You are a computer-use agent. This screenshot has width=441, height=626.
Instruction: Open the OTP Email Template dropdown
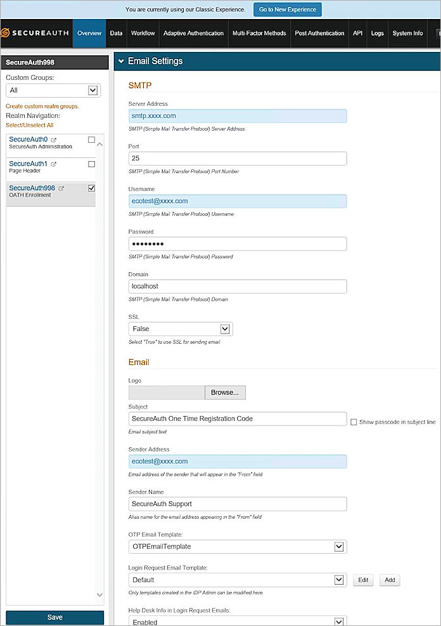[340, 546]
